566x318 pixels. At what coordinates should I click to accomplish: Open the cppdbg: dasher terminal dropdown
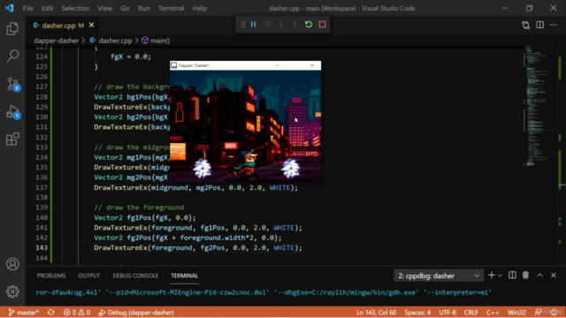click(439, 276)
